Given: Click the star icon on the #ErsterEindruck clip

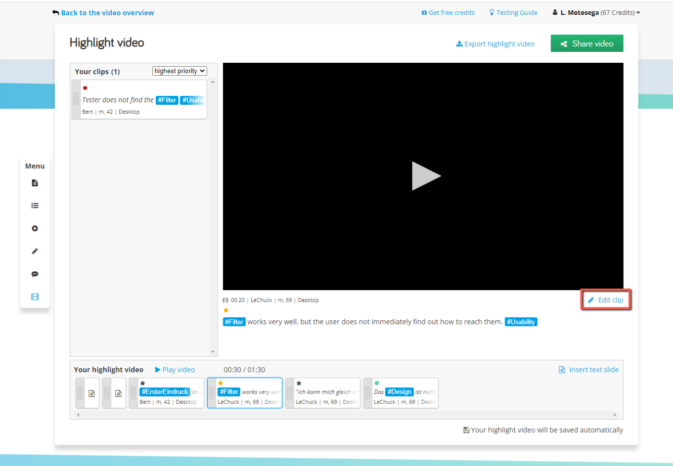Looking at the screenshot, I should (x=142, y=383).
